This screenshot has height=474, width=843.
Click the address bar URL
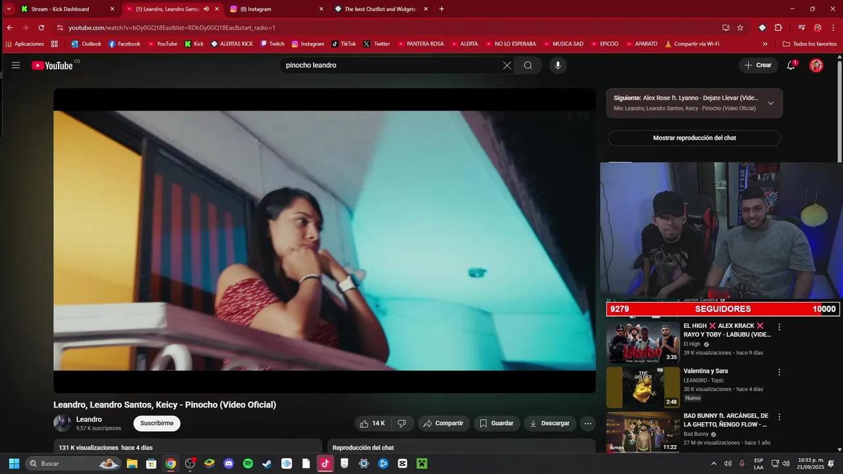tap(172, 28)
